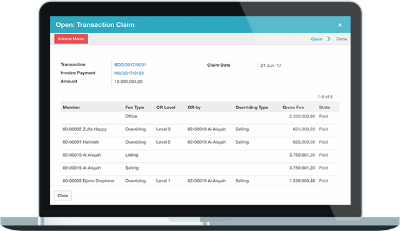The image size is (400, 231).
Task: Select the Open status stage
Action: (316, 39)
